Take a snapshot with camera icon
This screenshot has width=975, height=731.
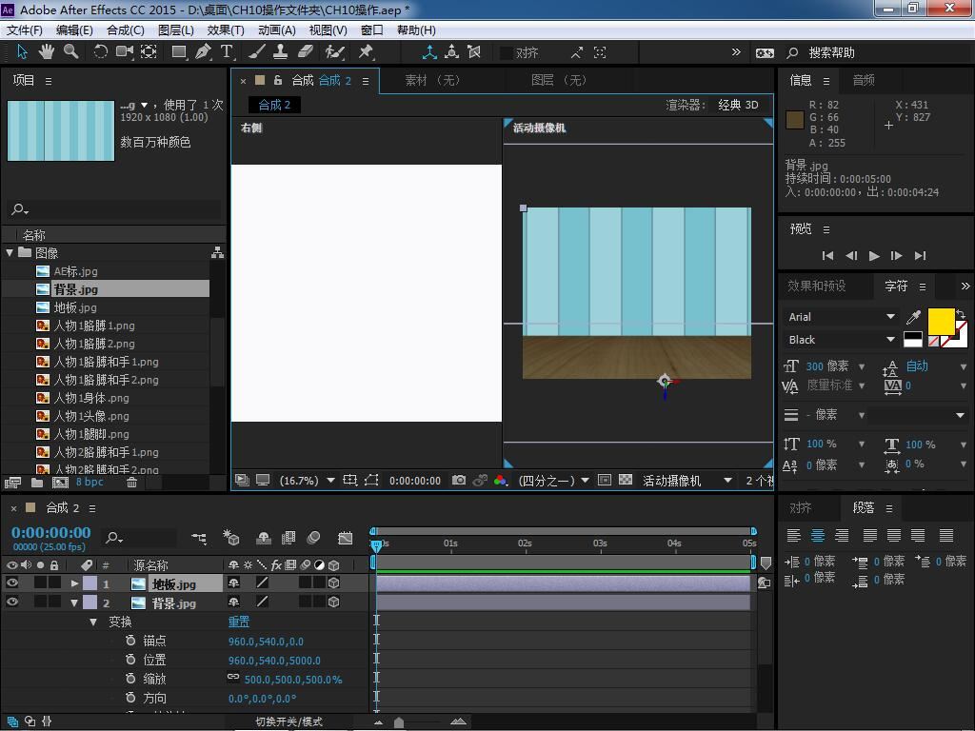[x=459, y=481]
